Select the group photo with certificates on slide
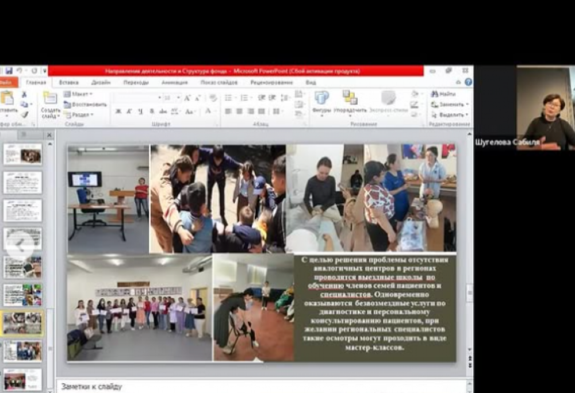Viewport: 575px width, 393px height. click(140, 307)
